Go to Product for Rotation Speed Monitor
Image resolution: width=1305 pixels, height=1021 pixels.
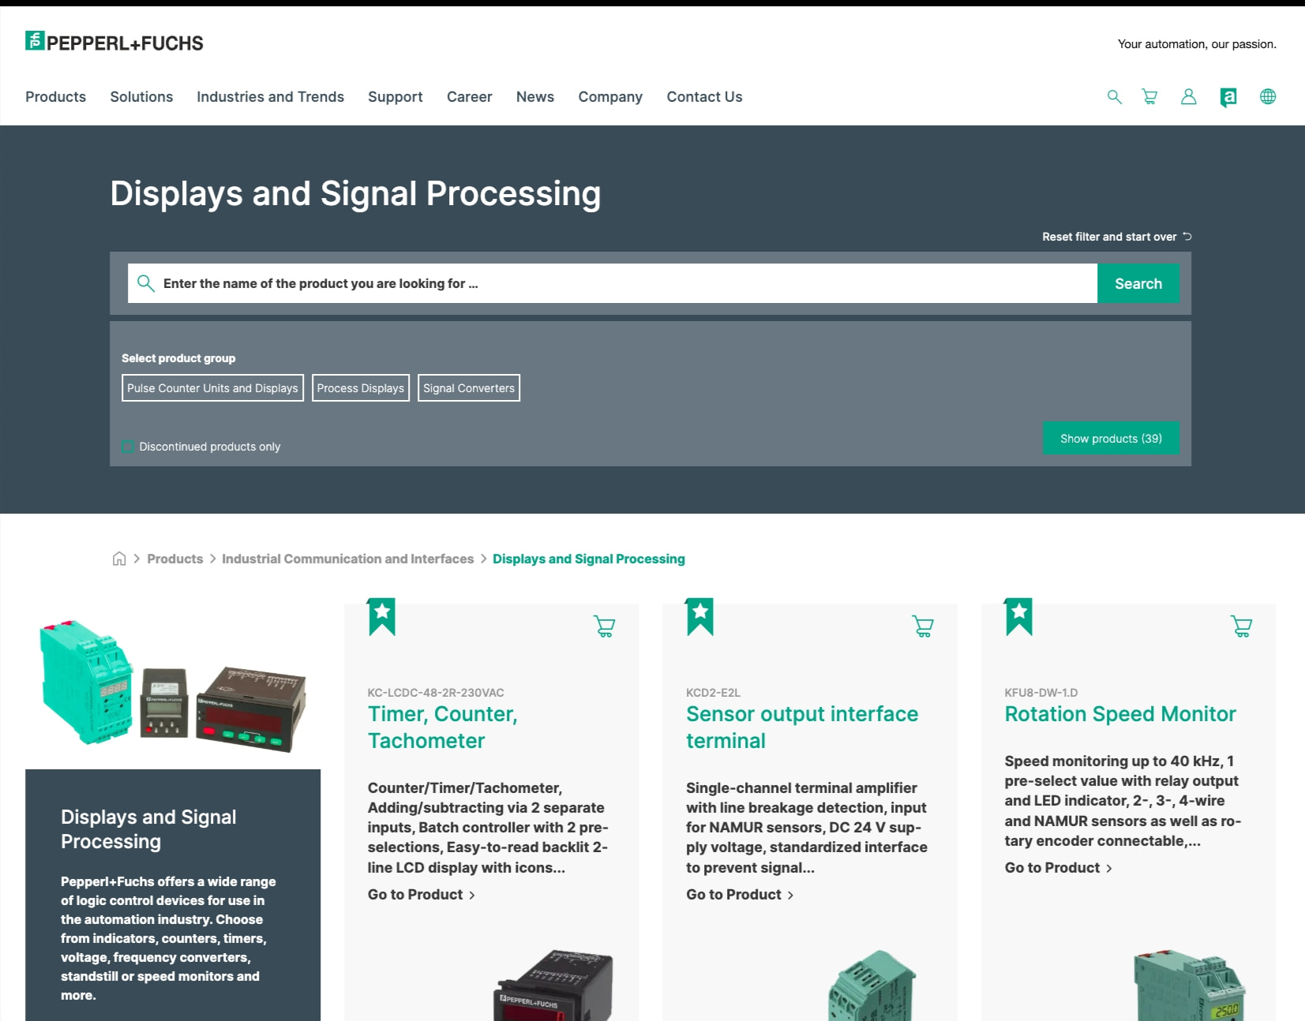click(x=1058, y=868)
